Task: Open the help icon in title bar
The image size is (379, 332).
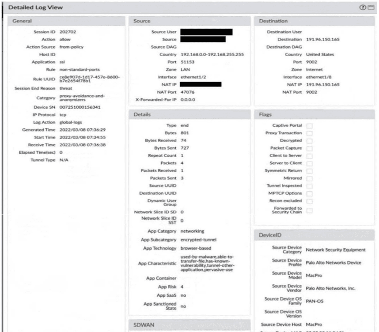Action: click(363, 8)
